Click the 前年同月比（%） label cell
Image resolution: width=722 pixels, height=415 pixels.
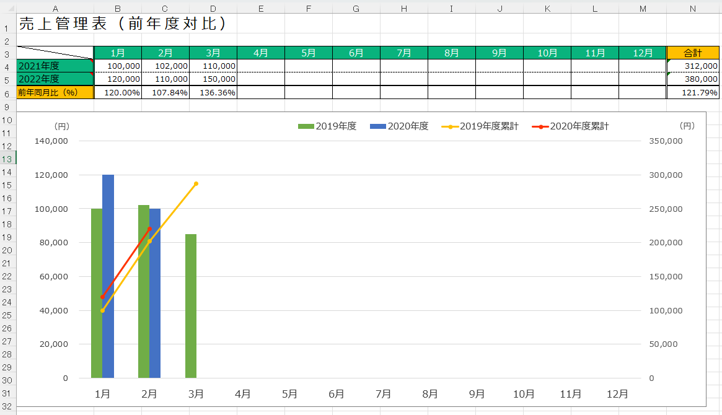[x=55, y=92]
